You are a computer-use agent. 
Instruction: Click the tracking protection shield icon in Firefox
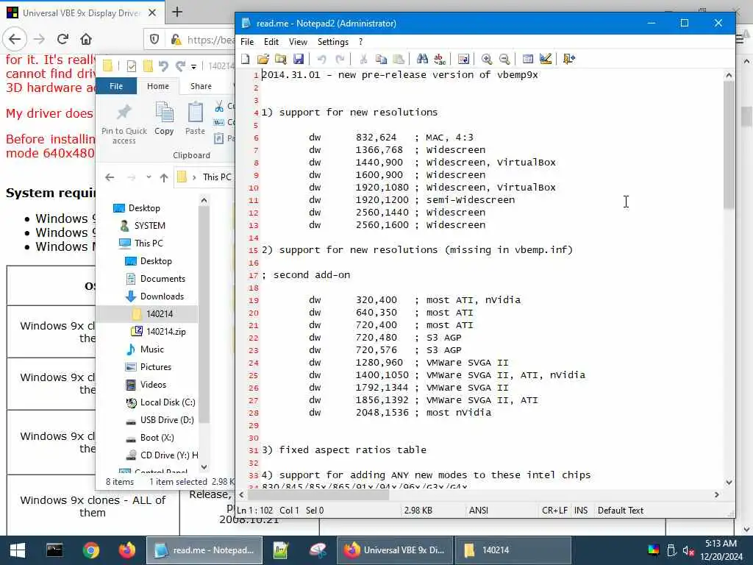pos(154,40)
